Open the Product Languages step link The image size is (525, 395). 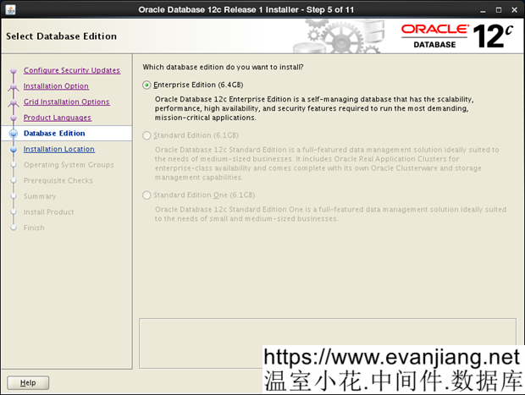pos(57,118)
